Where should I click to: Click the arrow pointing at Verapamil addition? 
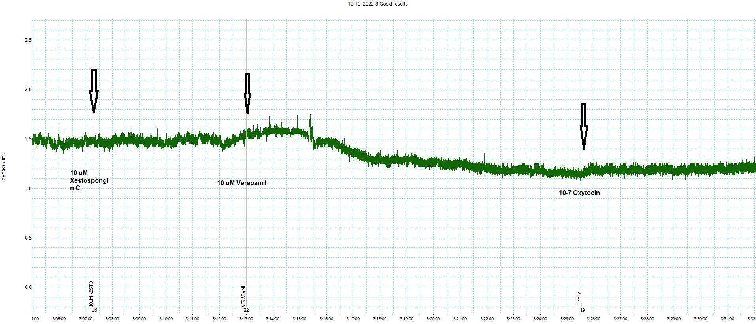247,94
